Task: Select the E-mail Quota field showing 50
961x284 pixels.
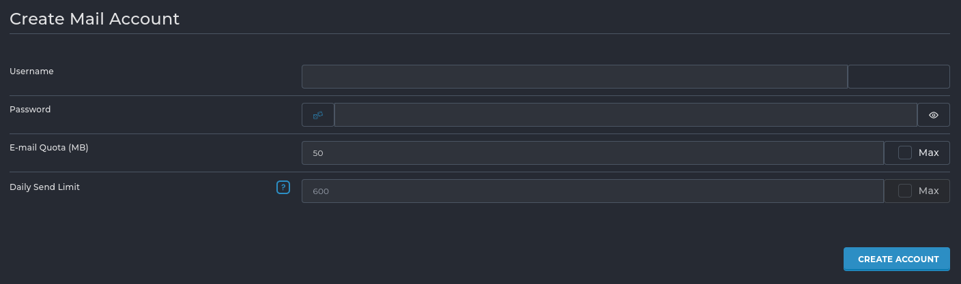Action: (592, 153)
